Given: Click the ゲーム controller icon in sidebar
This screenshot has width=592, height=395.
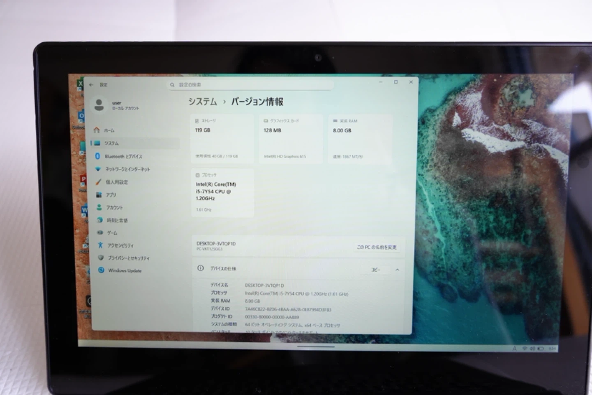Looking at the screenshot, I should [x=100, y=232].
